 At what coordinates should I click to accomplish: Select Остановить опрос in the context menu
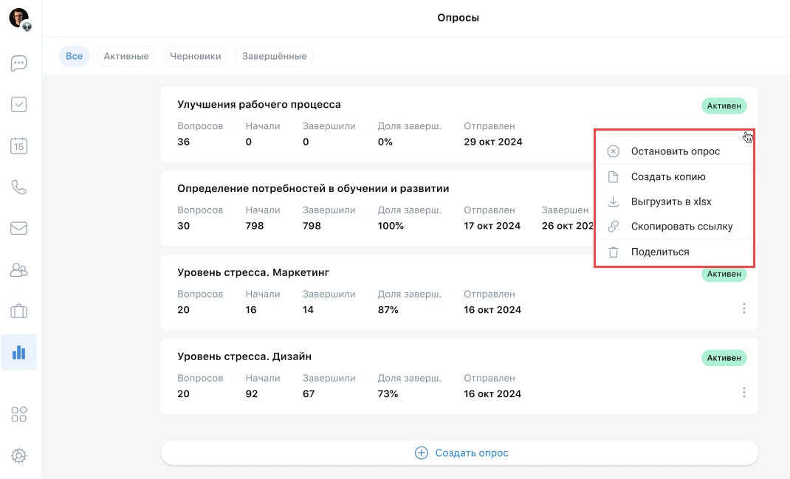click(x=675, y=151)
